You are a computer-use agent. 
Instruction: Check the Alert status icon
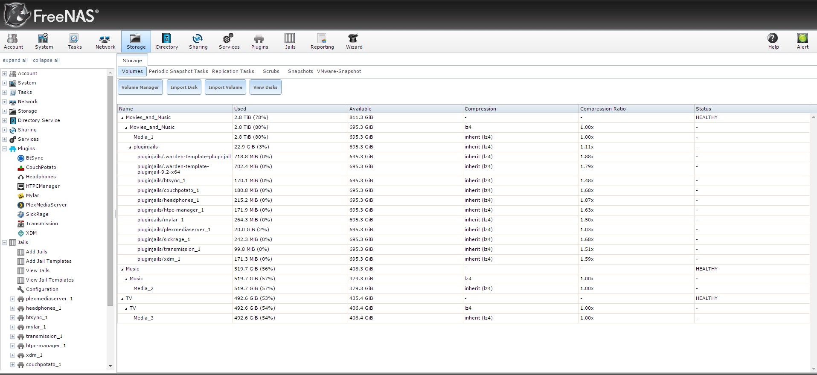802,41
